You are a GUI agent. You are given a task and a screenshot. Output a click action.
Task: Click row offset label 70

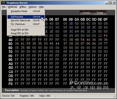[10, 52]
